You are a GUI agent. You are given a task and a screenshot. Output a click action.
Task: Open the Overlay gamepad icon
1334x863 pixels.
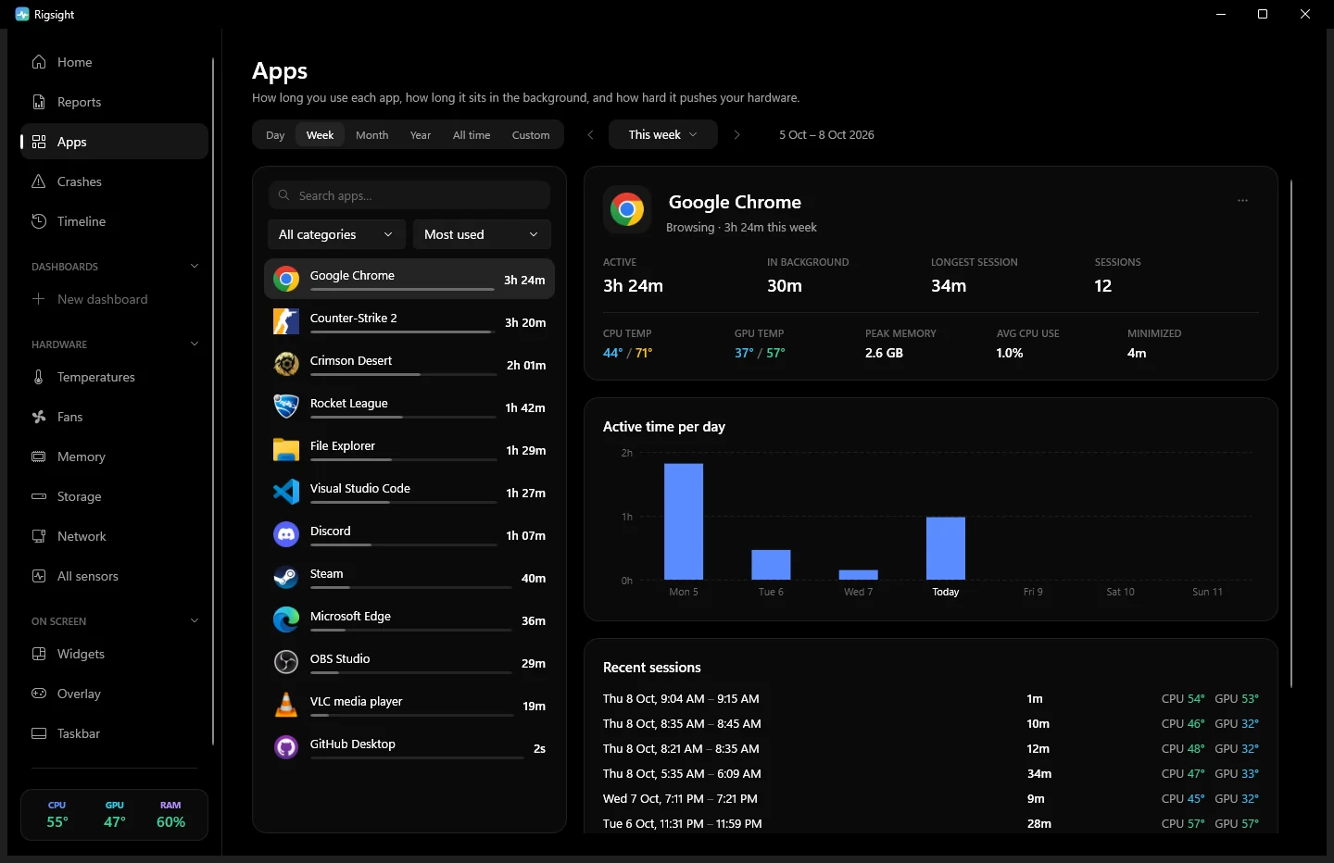pyautogui.click(x=39, y=694)
